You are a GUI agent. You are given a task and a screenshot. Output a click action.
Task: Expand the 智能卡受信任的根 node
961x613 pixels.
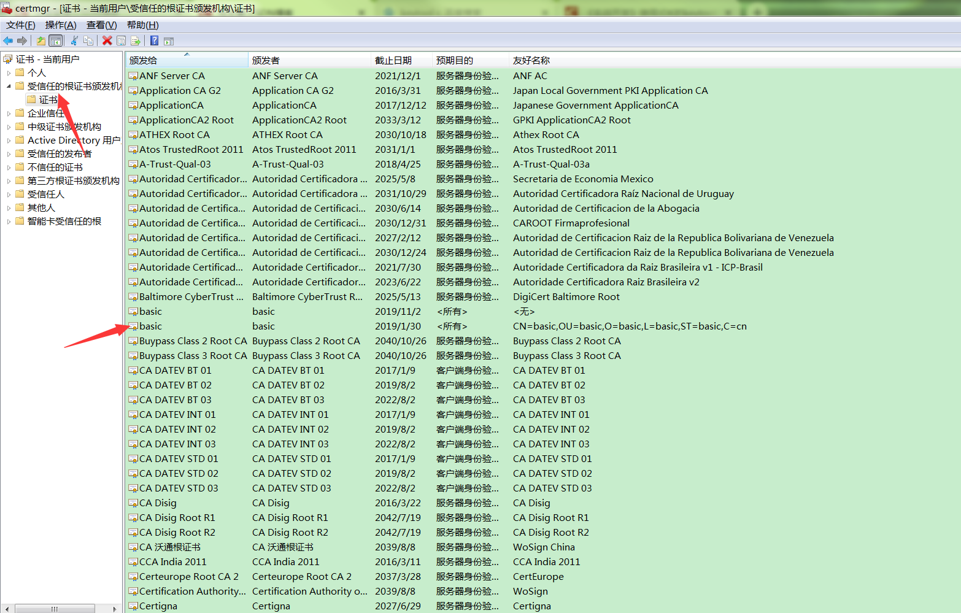(9, 222)
